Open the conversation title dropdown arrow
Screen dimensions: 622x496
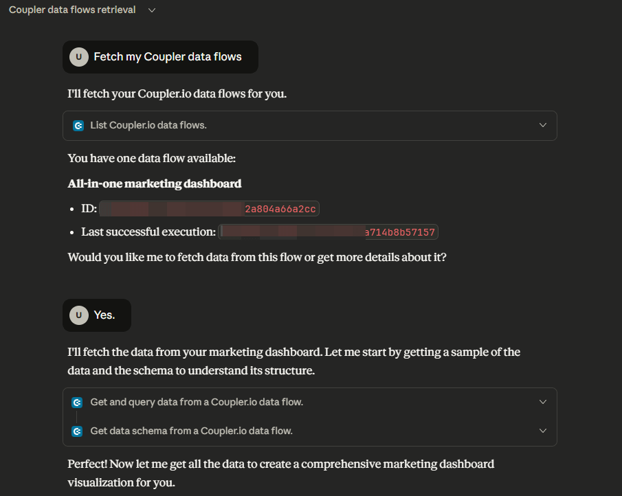click(x=151, y=10)
